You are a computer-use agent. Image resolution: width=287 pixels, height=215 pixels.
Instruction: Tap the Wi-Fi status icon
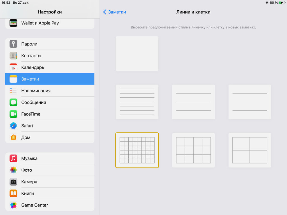point(267,3)
